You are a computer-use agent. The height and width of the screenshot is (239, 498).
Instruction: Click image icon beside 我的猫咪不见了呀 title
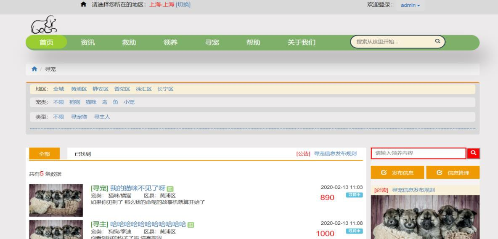170,189
